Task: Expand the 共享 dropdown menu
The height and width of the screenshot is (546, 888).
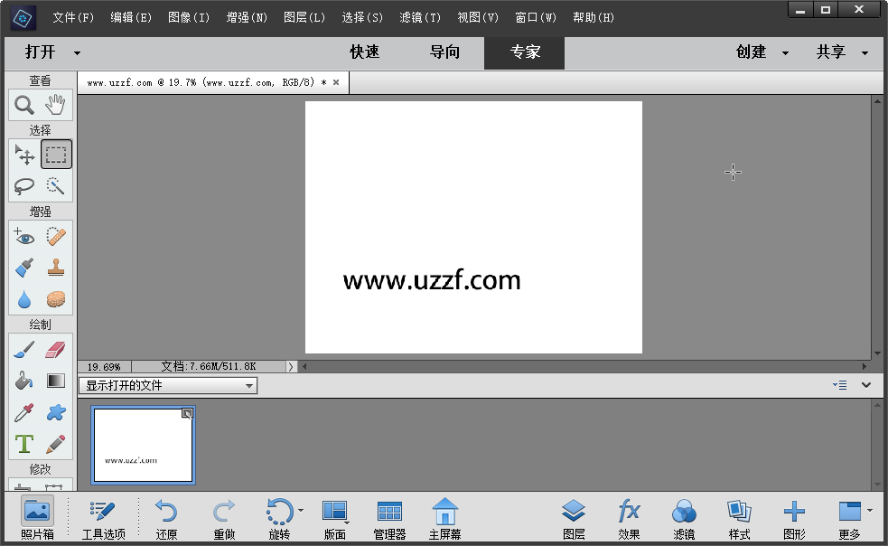Action: [841, 52]
